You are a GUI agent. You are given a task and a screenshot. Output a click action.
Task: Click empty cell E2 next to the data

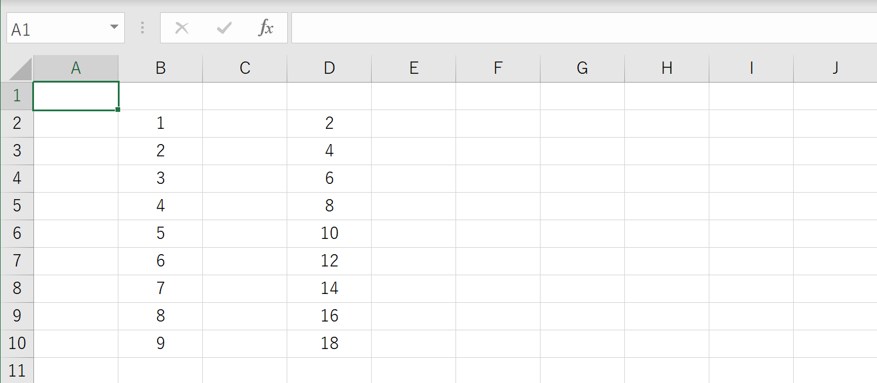pyautogui.click(x=413, y=123)
